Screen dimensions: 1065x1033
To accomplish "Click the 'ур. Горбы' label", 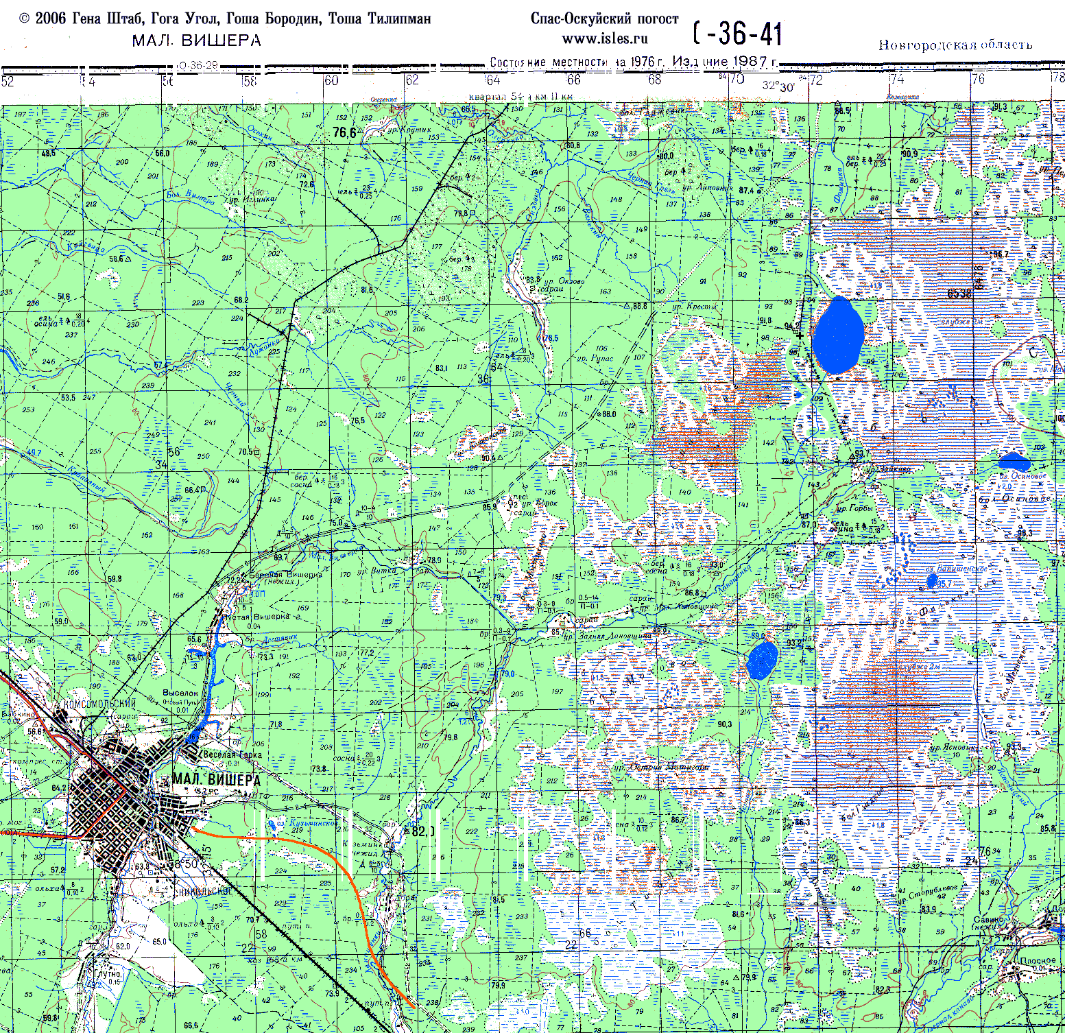I will pyautogui.click(x=854, y=509).
